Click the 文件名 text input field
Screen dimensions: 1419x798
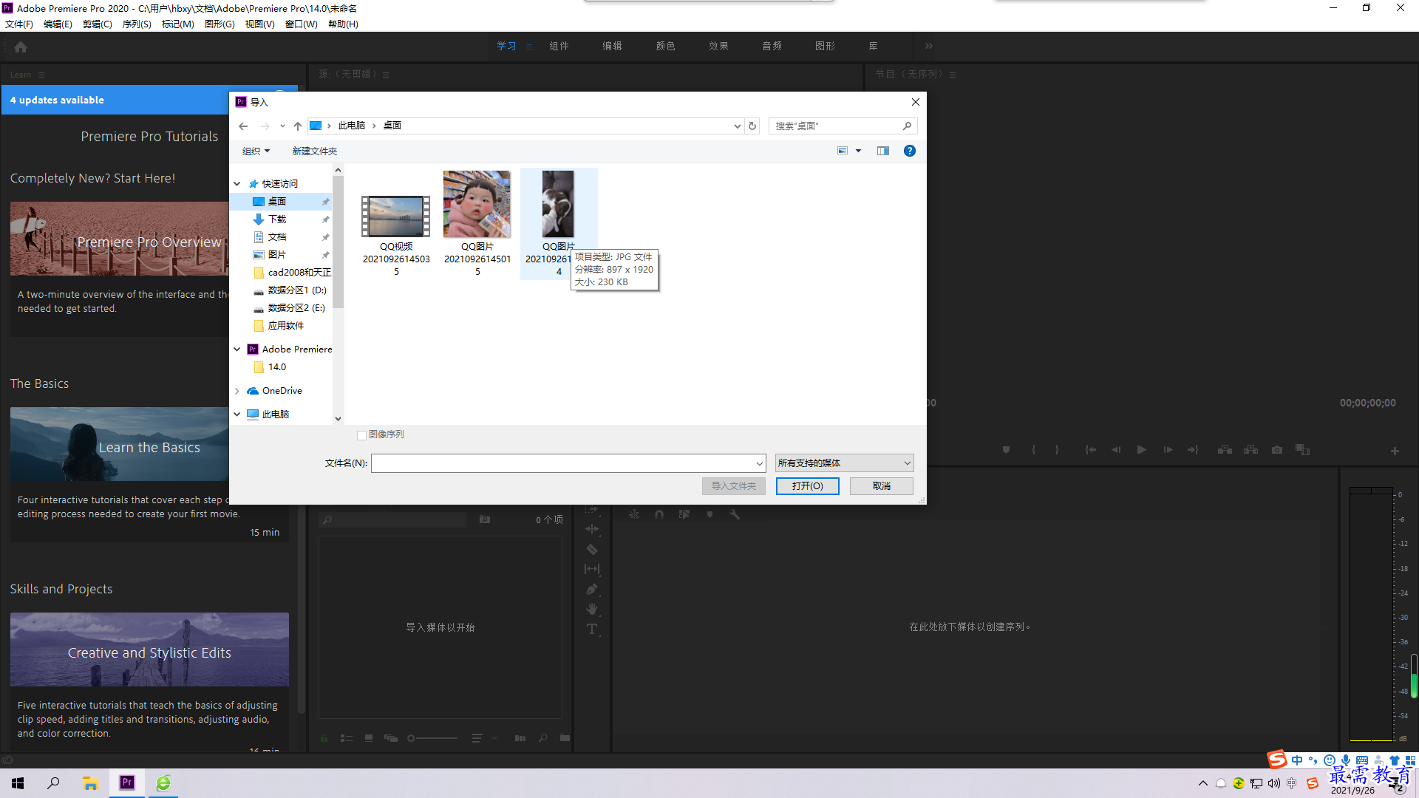click(562, 463)
